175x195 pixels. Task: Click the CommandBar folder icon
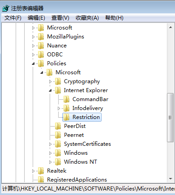[66, 99]
